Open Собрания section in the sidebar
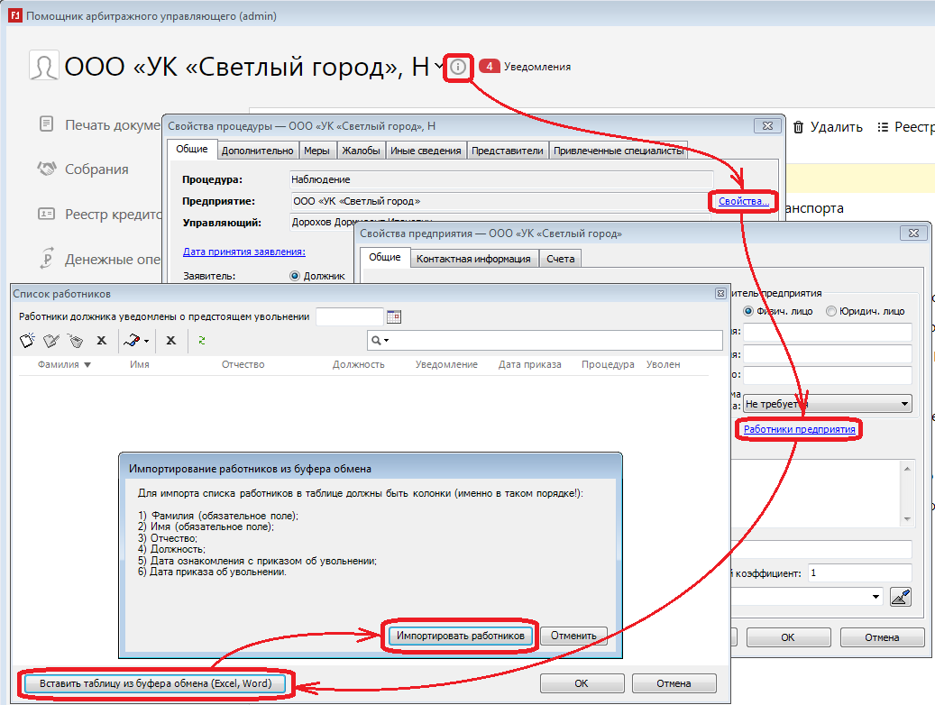This screenshot has width=935, height=705. (x=96, y=169)
